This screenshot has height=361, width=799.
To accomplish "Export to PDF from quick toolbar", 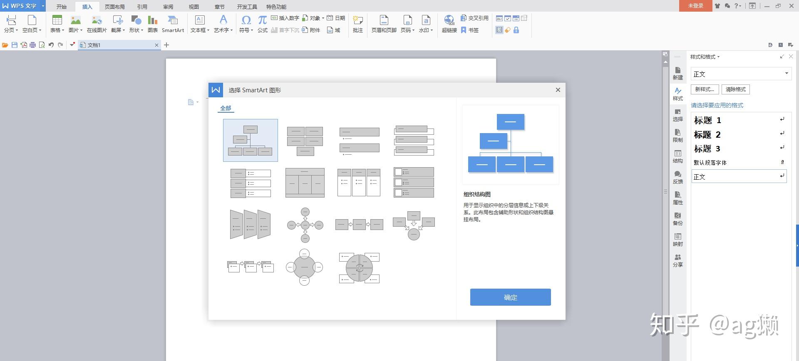I will click(24, 45).
